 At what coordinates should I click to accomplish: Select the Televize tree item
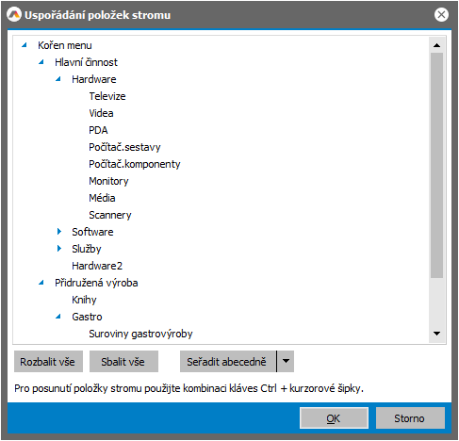[x=107, y=96]
